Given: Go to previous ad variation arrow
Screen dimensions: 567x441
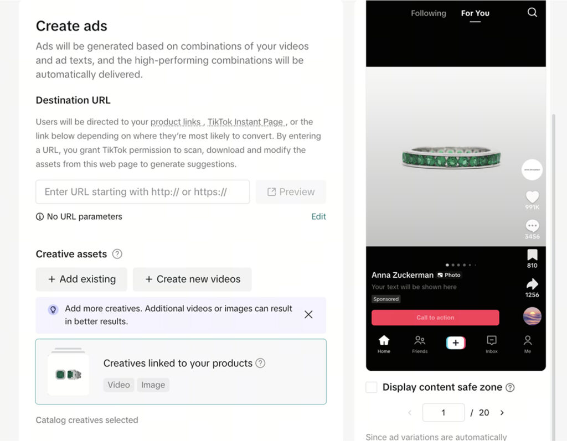Looking at the screenshot, I should 410,413.
